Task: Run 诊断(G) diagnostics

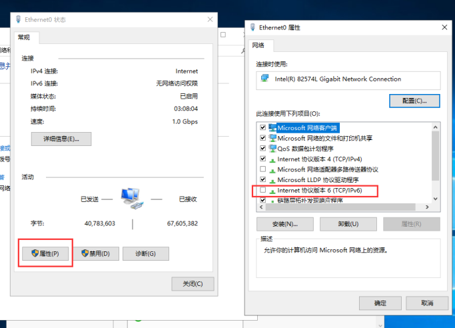Action: tap(146, 254)
